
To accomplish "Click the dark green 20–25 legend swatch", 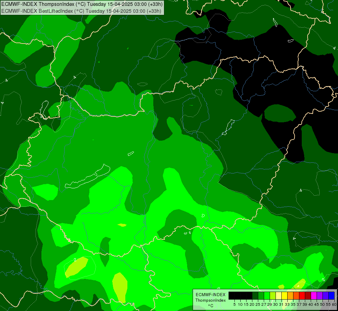I will [255, 295].
